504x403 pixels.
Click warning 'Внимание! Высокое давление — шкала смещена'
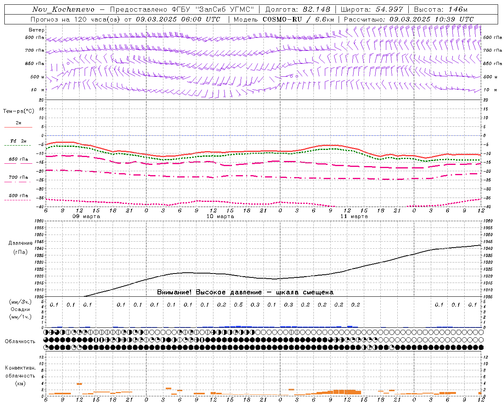pyautogui.click(x=245, y=292)
